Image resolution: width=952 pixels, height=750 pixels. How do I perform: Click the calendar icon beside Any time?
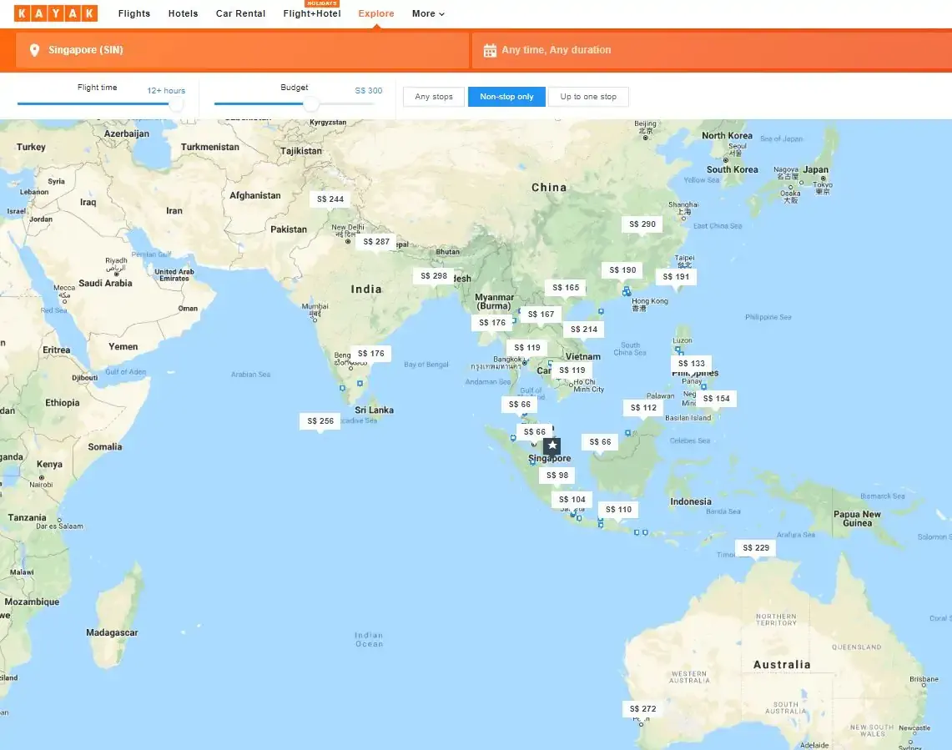point(490,50)
